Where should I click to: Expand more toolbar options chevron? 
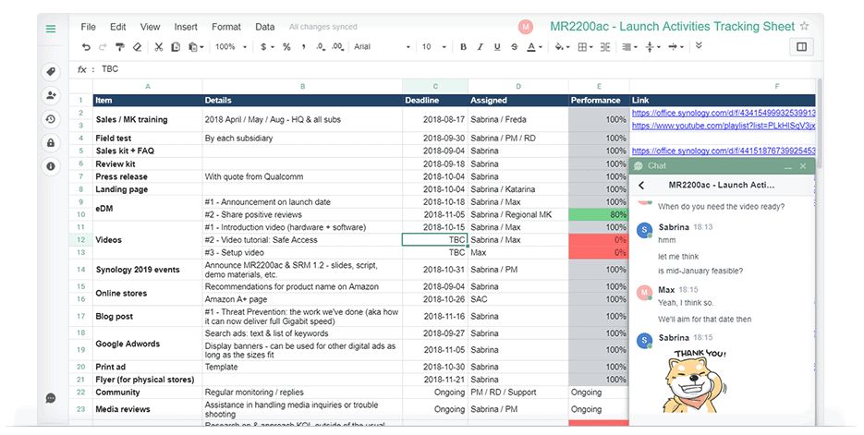point(699,45)
